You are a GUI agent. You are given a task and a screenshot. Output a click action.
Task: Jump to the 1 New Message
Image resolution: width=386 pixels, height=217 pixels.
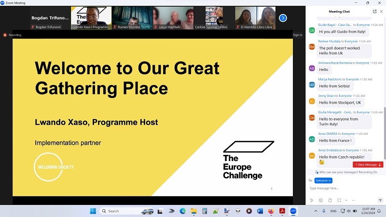[x=368, y=164]
